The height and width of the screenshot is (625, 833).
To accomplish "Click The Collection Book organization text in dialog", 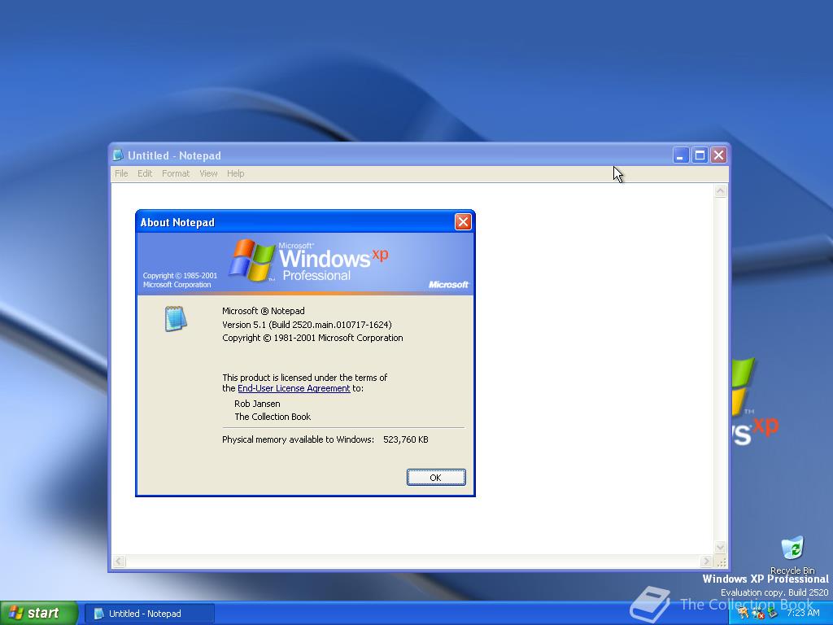I will pyautogui.click(x=273, y=417).
